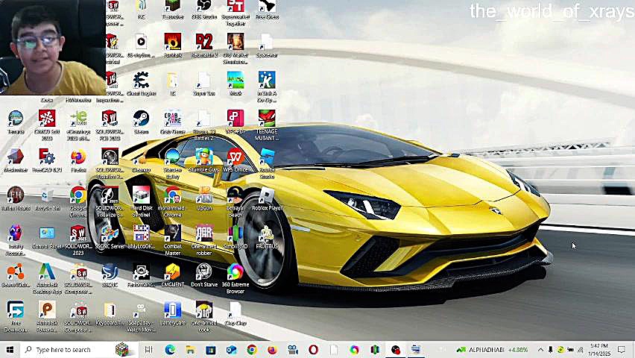Viewport: 635px width, 358px height.
Task: Open Task View from the taskbar
Action: [148, 350]
